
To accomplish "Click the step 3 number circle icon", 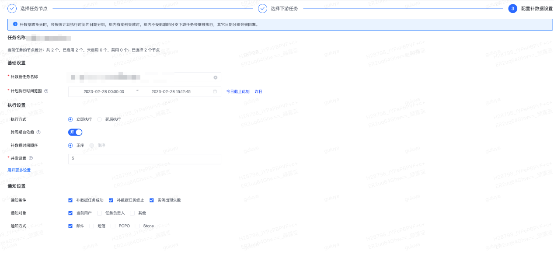I will (512, 8).
